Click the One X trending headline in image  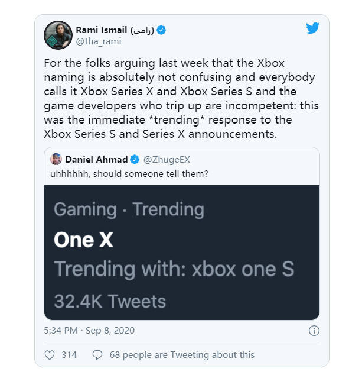83,240
